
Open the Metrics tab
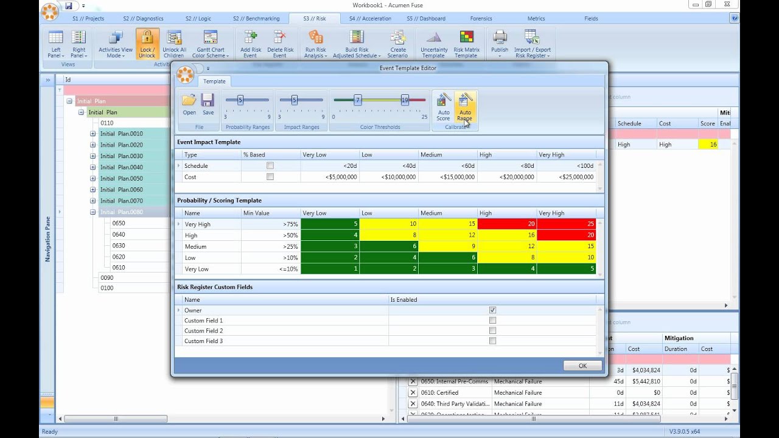coord(536,18)
